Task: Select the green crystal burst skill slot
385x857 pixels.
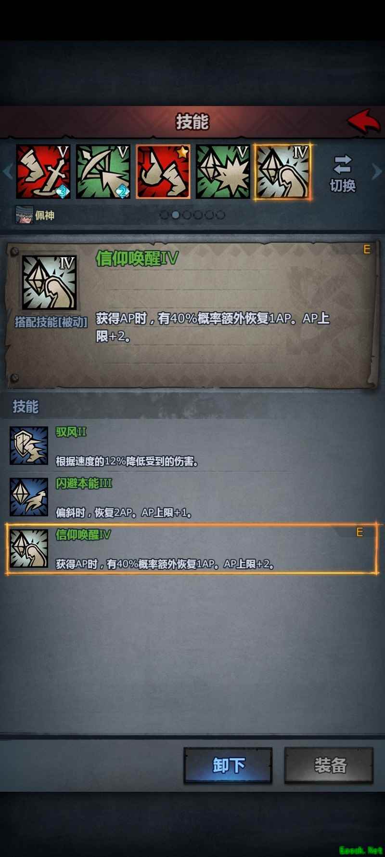Action: (x=223, y=172)
